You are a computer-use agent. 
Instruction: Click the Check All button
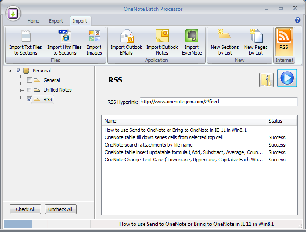click(25, 209)
